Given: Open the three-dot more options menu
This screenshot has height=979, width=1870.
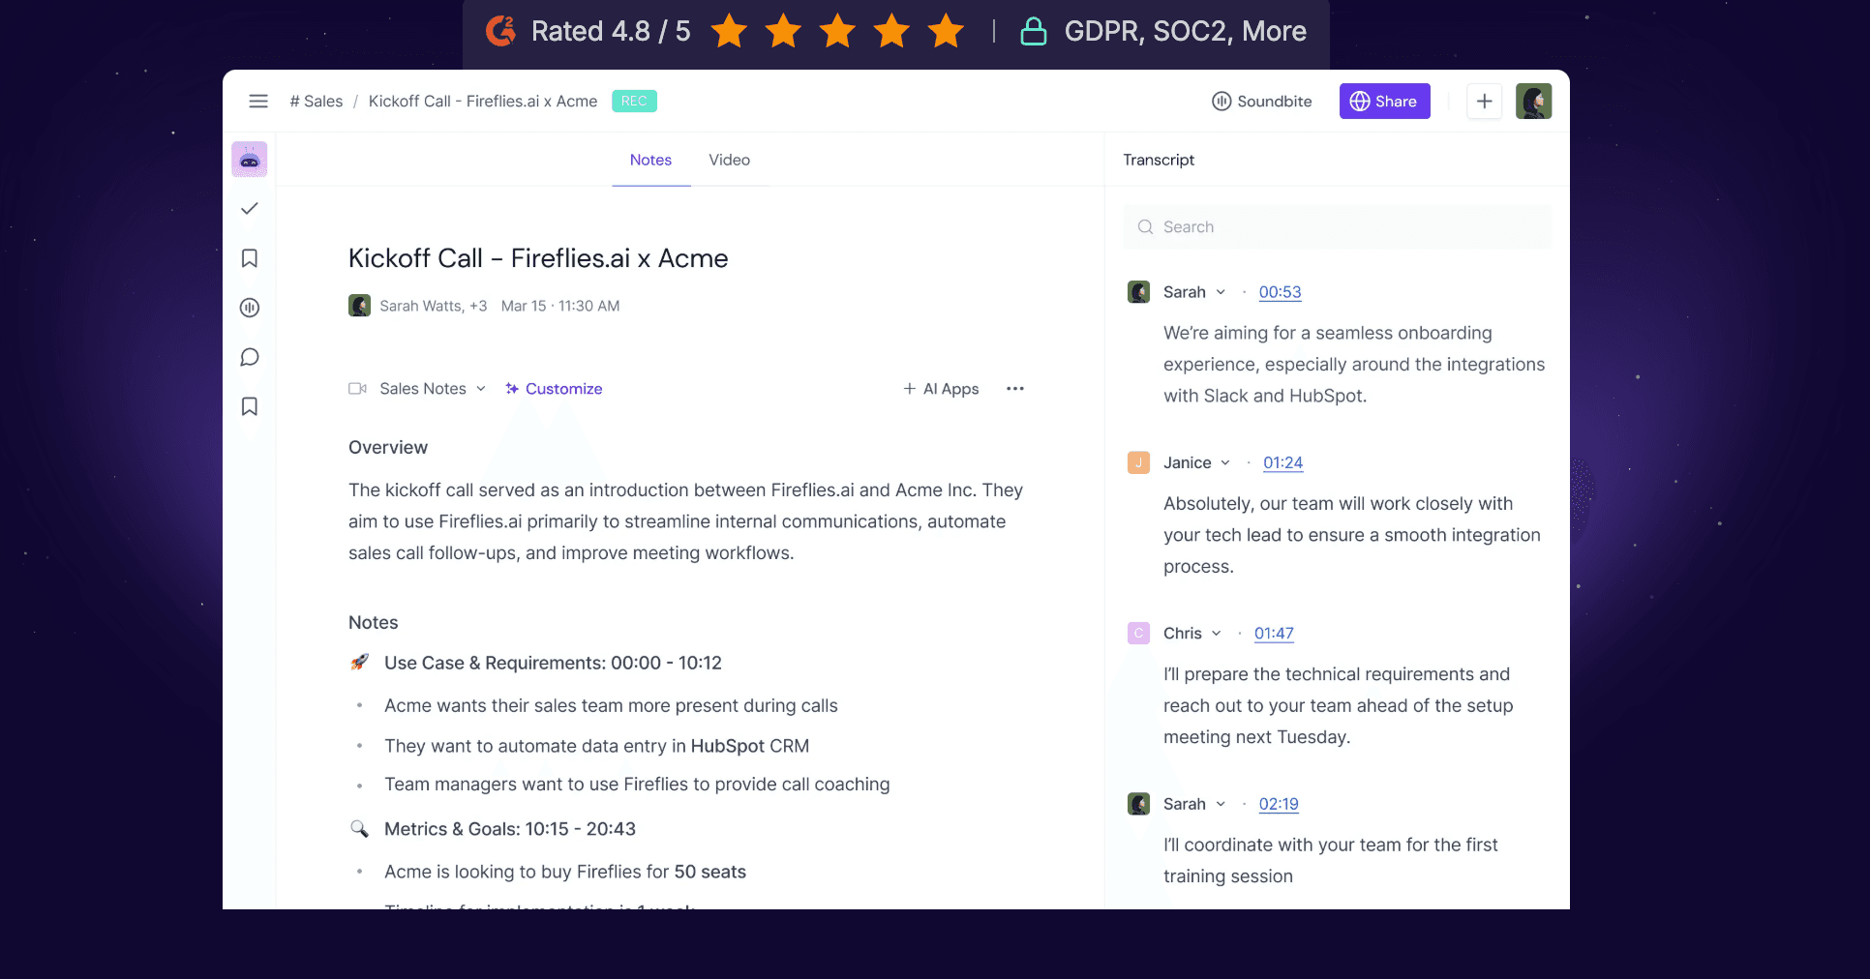Looking at the screenshot, I should (x=1014, y=389).
